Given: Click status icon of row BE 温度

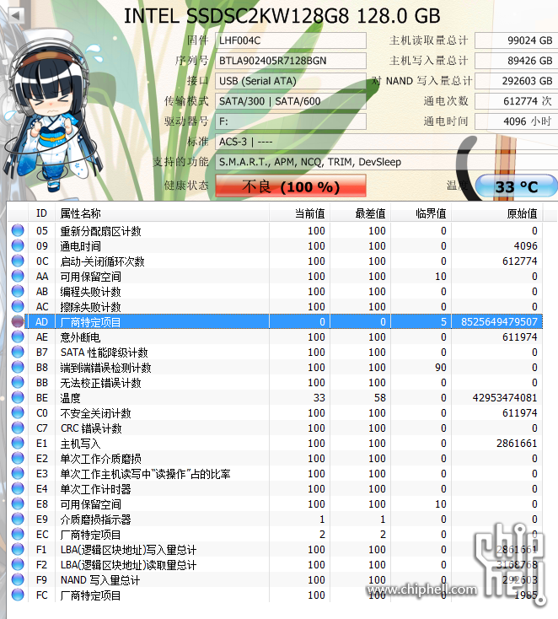Looking at the screenshot, I should (x=18, y=397).
